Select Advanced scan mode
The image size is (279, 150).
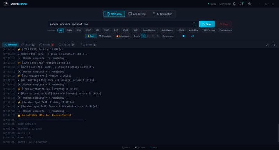[122, 36]
